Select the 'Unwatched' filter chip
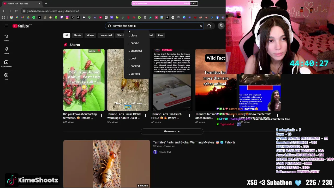This screenshot has width=334, height=188. (x=106, y=35)
